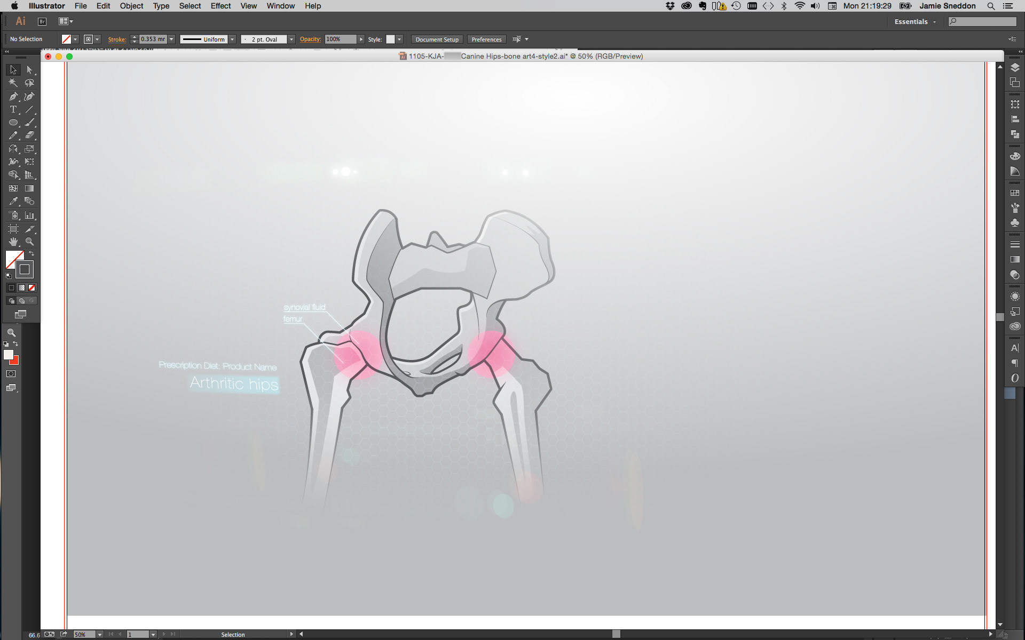Image resolution: width=1025 pixels, height=640 pixels.
Task: Click the Document Setup button
Action: (437, 39)
